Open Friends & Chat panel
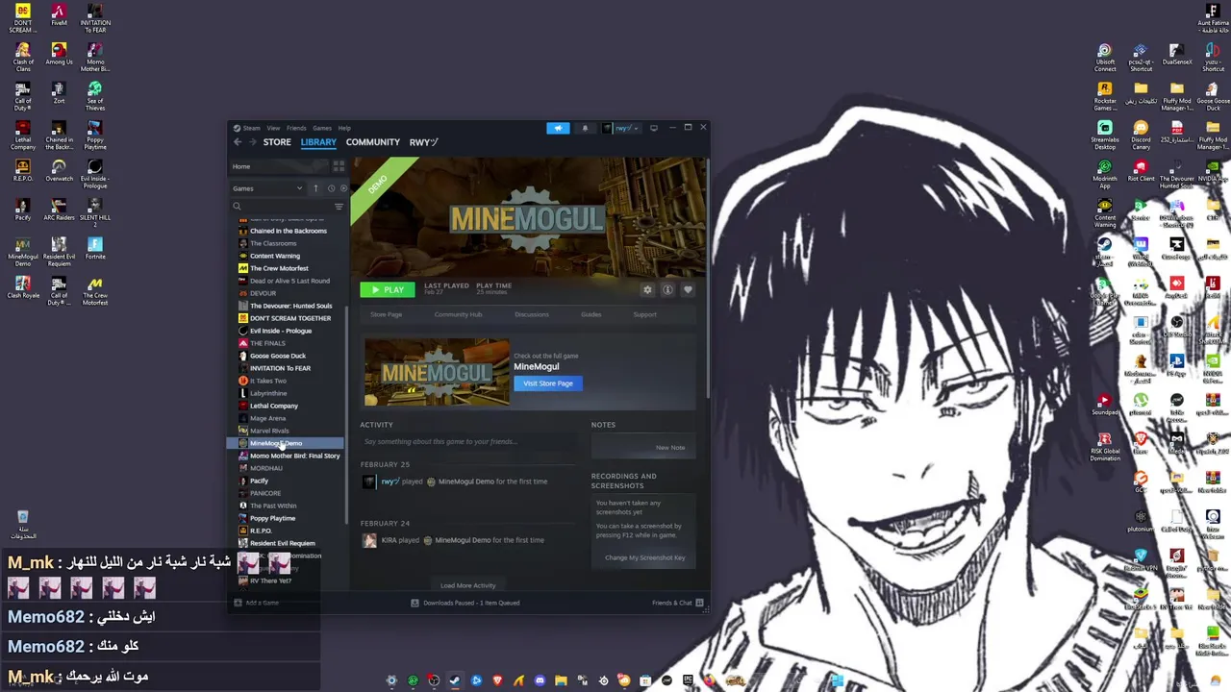This screenshot has height=692, width=1231. pos(677,603)
